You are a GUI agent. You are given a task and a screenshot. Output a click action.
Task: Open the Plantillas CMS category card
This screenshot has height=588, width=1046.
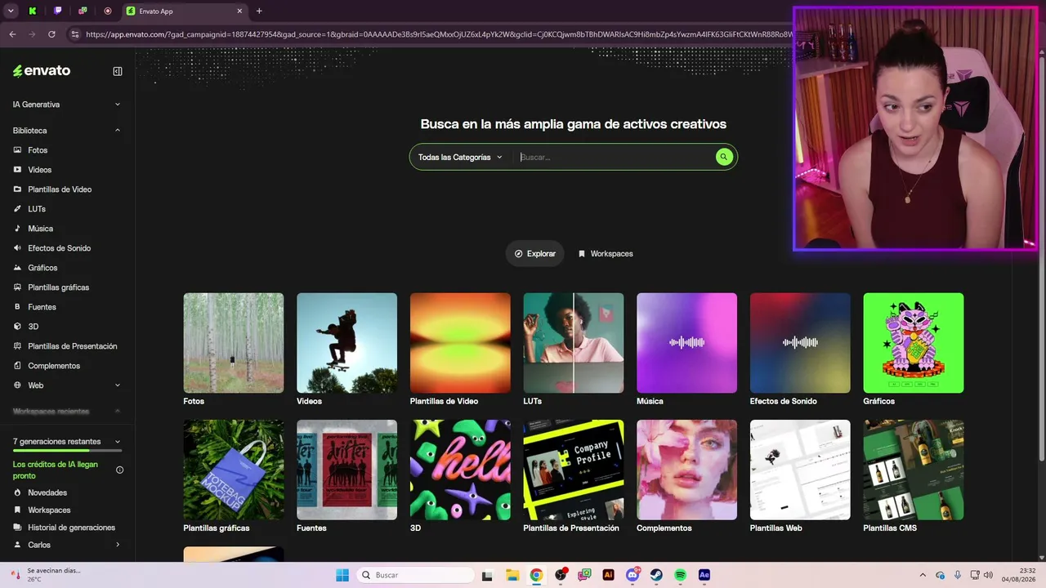click(914, 476)
